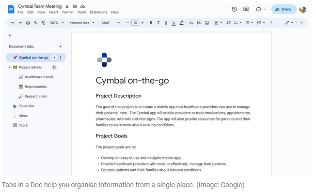Click the Project Goals heading

coord(111,136)
